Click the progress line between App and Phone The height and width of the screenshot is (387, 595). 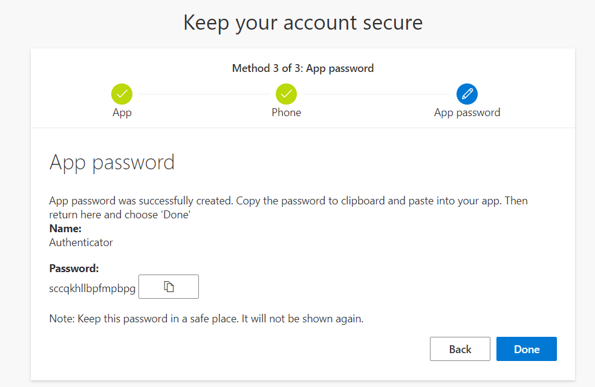[x=204, y=94]
